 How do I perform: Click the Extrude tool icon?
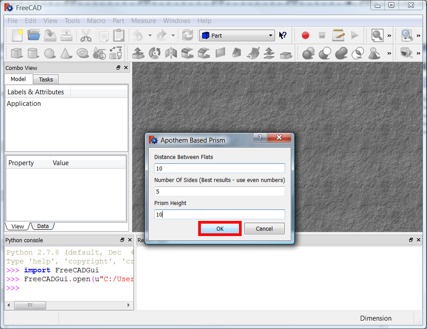click(138, 53)
